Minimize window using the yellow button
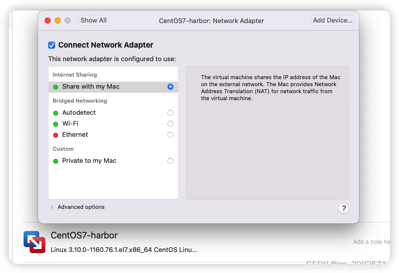The image size is (399, 273). tap(58, 21)
